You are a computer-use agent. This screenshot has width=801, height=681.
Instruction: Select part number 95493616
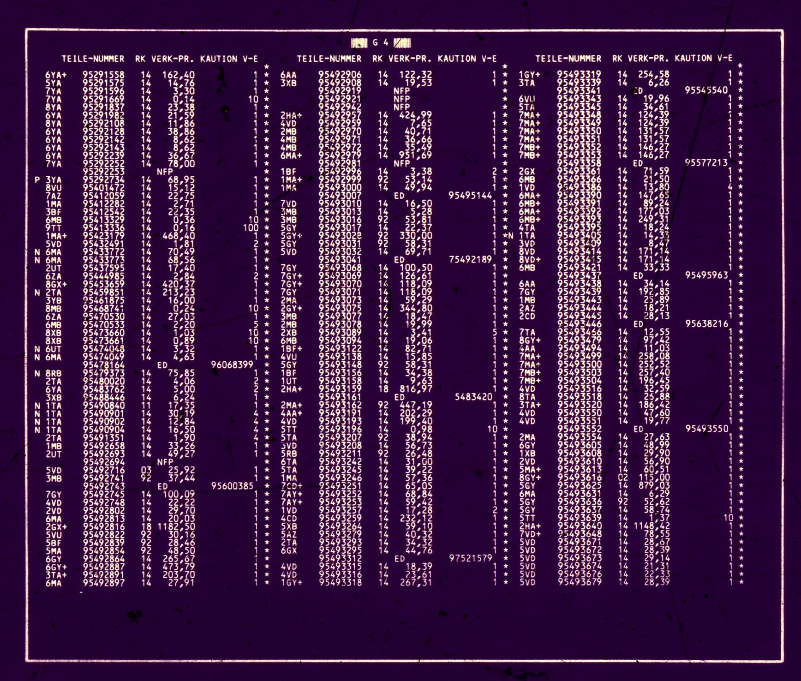(x=579, y=478)
